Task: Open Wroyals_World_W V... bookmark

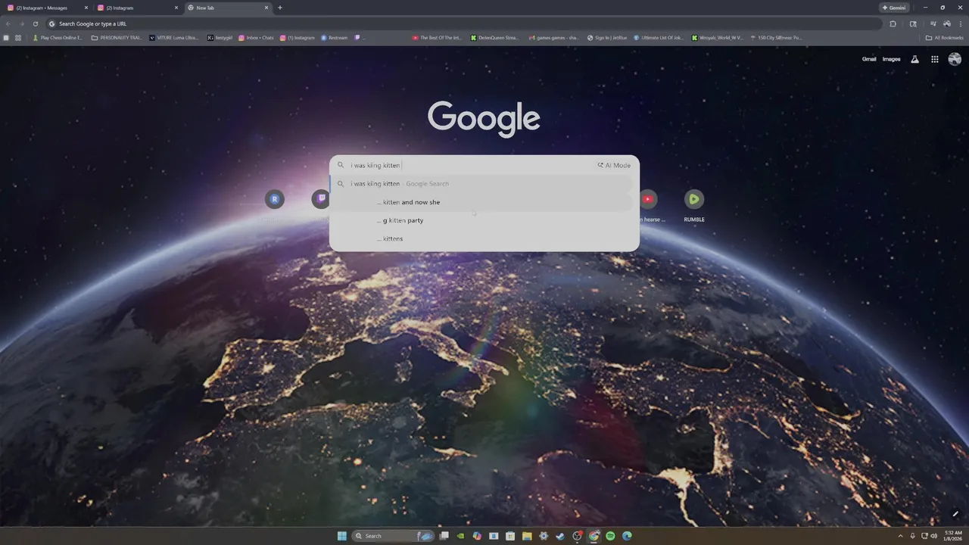Action: (x=717, y=37)
